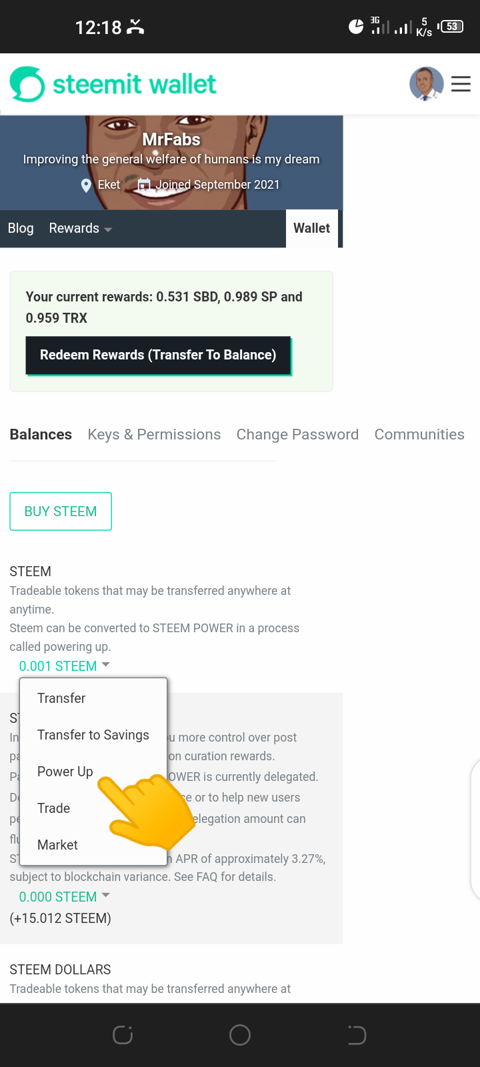Select Power Up menu item
Image resolution: width=480 pixels, height=1067 pixels.
pyautogui.click(x=65, y=772)
